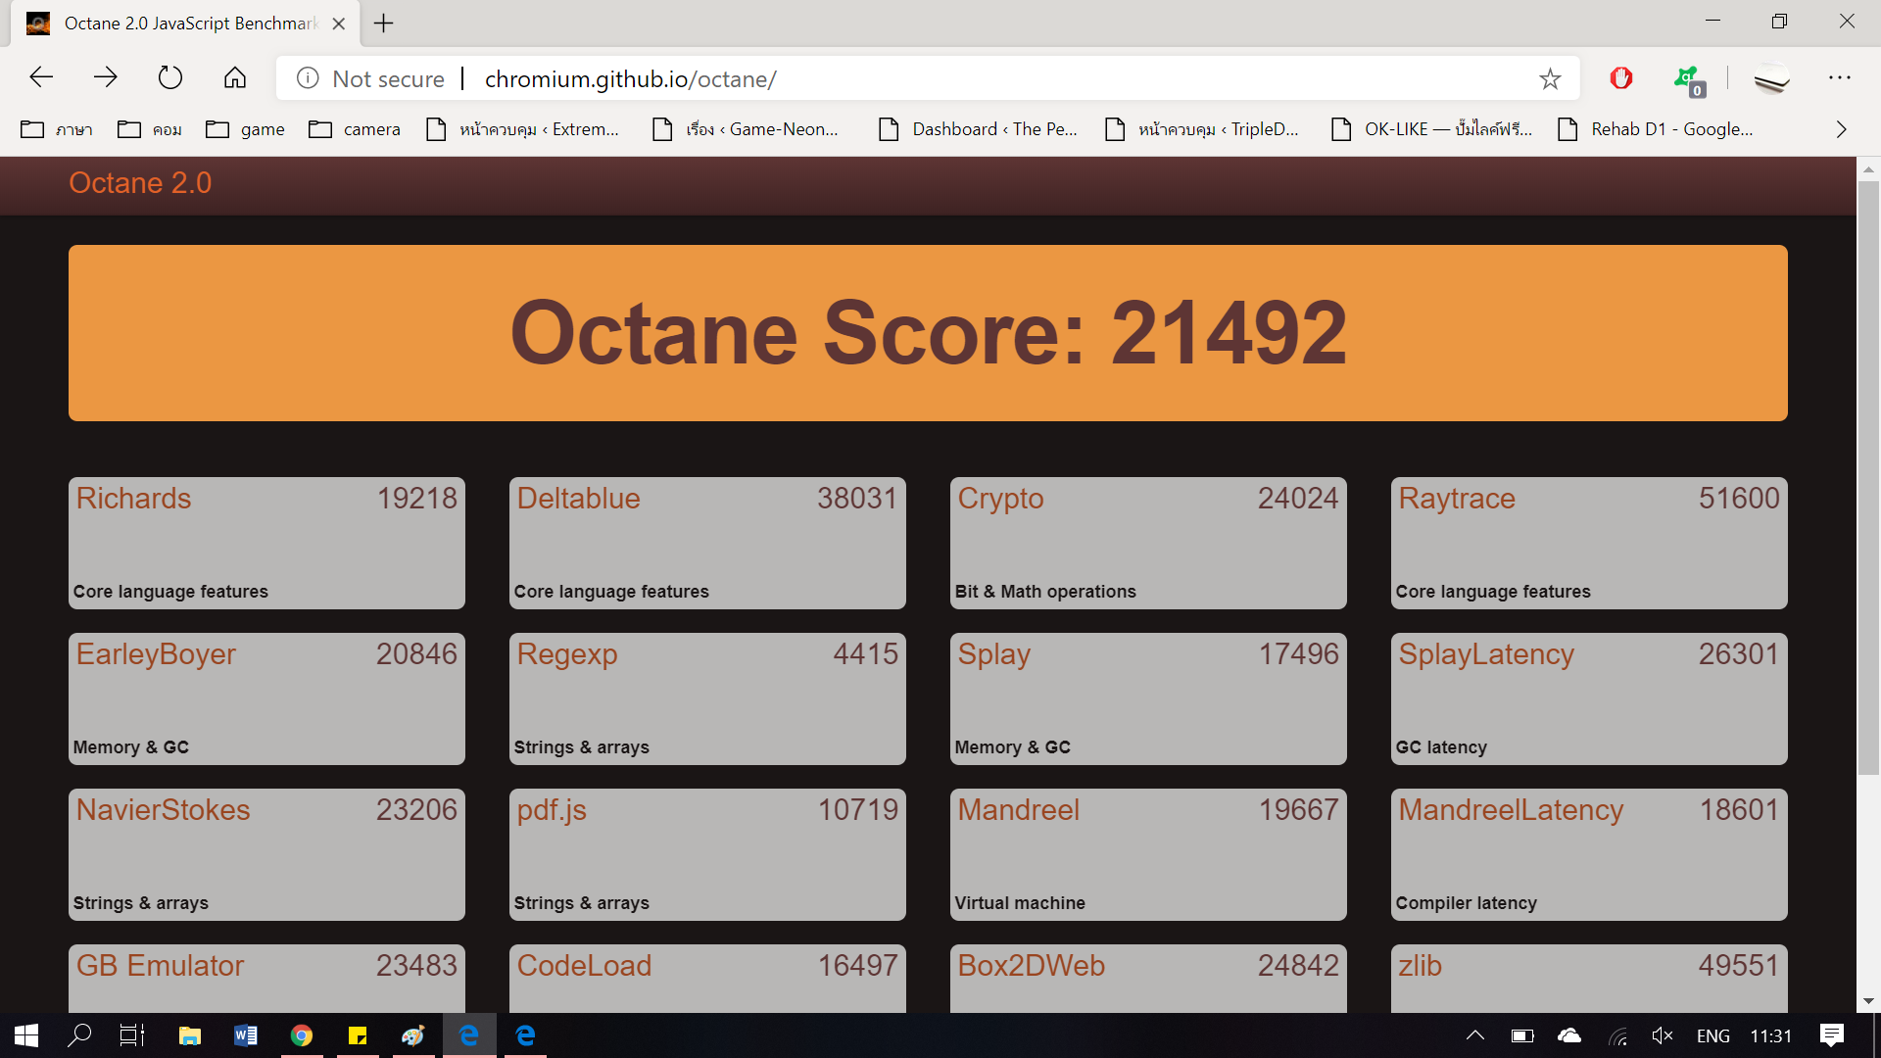Unmute the volume speaker icon
Screen dimensions: 1881x1058
tap(1663, 1035)
